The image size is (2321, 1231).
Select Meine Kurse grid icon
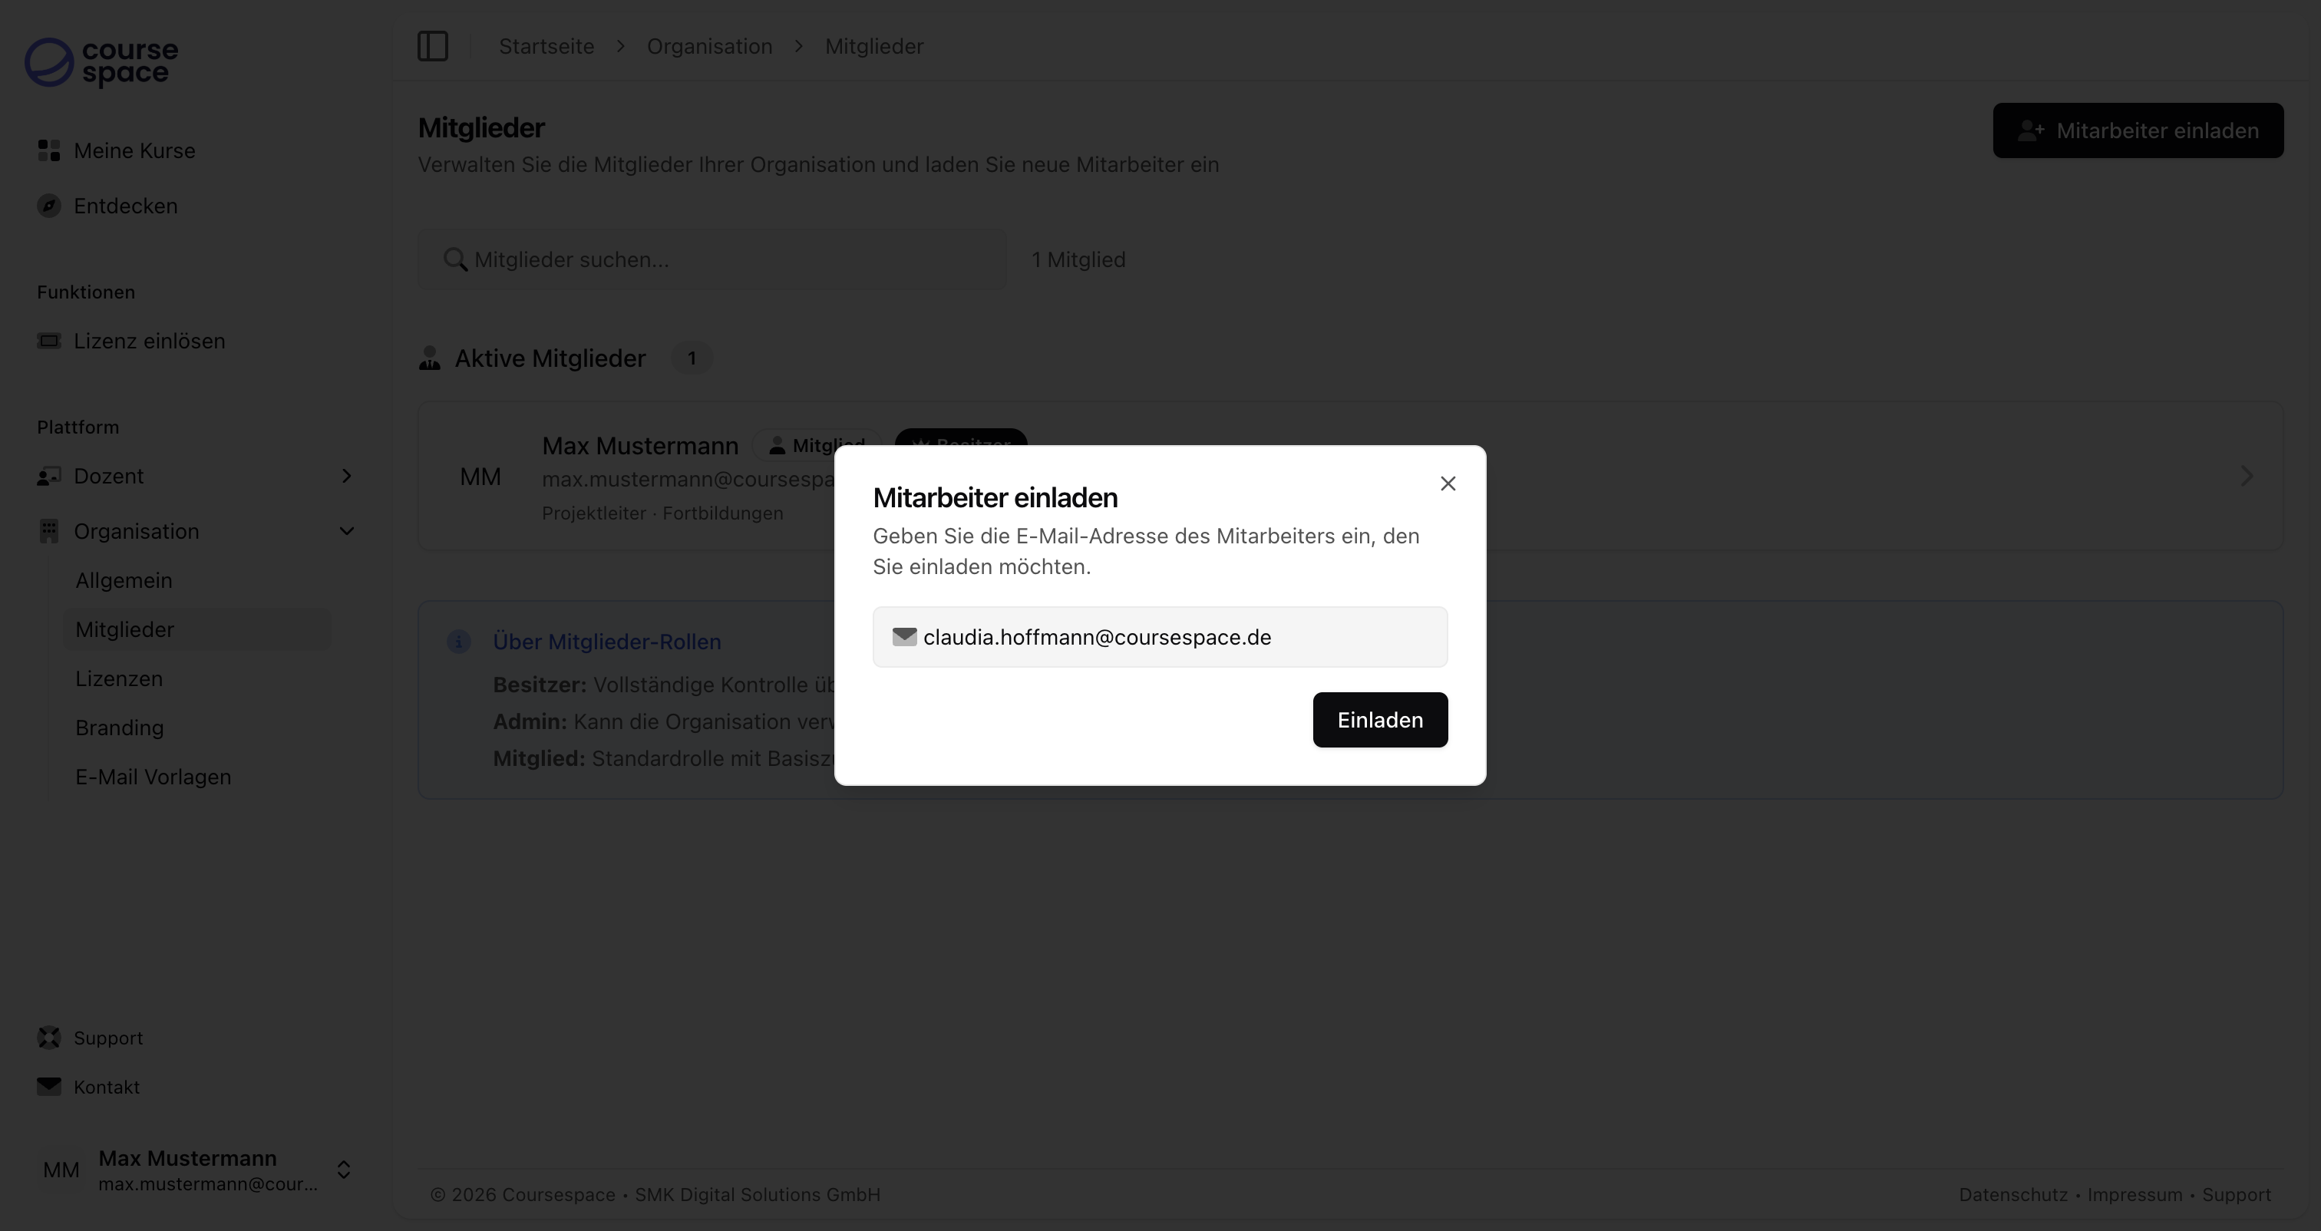[48, 150]
